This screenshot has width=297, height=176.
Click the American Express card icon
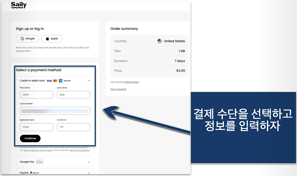(x=60, y=80)
